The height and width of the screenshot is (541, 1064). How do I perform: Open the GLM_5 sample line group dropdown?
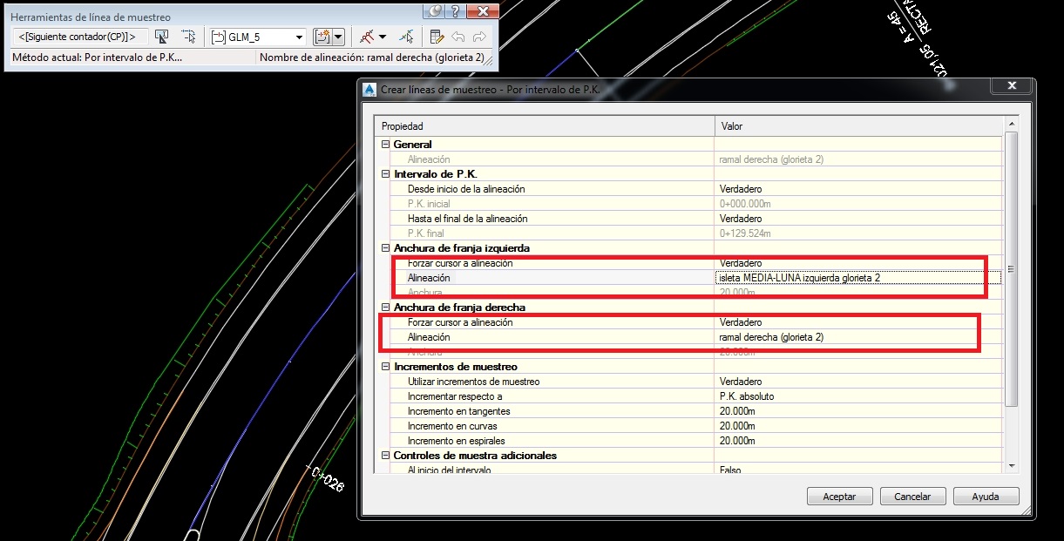(x=299, y=36)
